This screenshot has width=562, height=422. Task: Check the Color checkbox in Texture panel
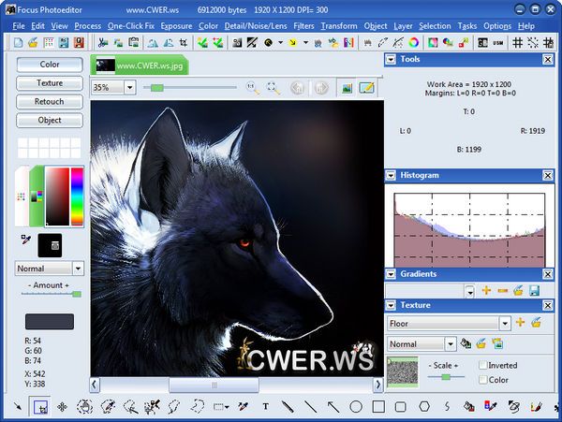[483, 379]
